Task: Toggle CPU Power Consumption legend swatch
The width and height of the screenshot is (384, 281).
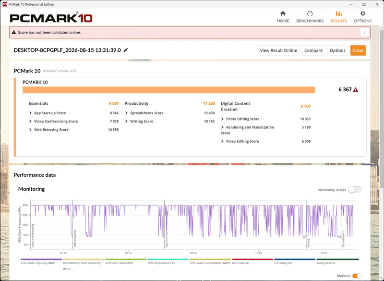Action: 210,259
